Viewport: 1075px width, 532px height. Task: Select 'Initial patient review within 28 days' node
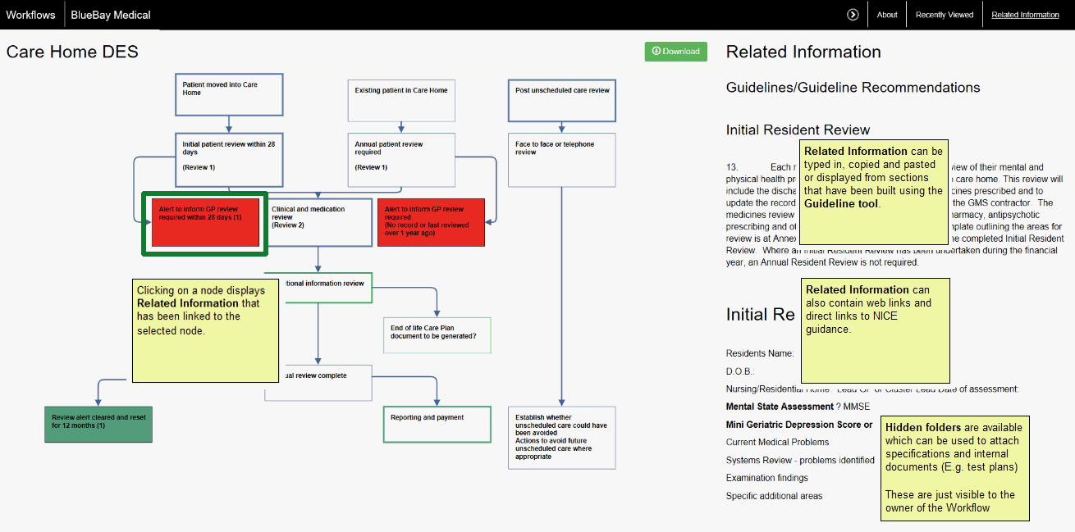tap(229, 158)
